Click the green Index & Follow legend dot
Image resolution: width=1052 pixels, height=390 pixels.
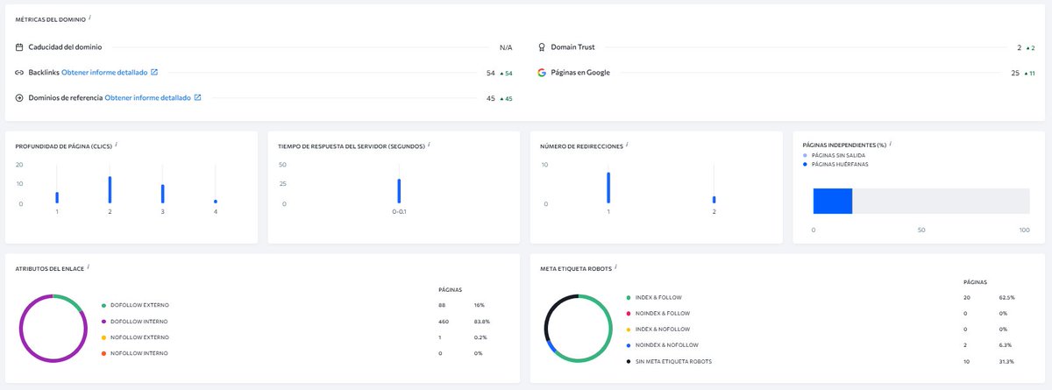tap(629, 298)
